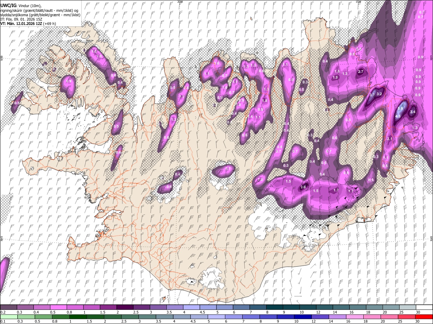433x324 pixels.
Task: Click the 3.7 precipitation value on the map
Action: click(372, 95)
